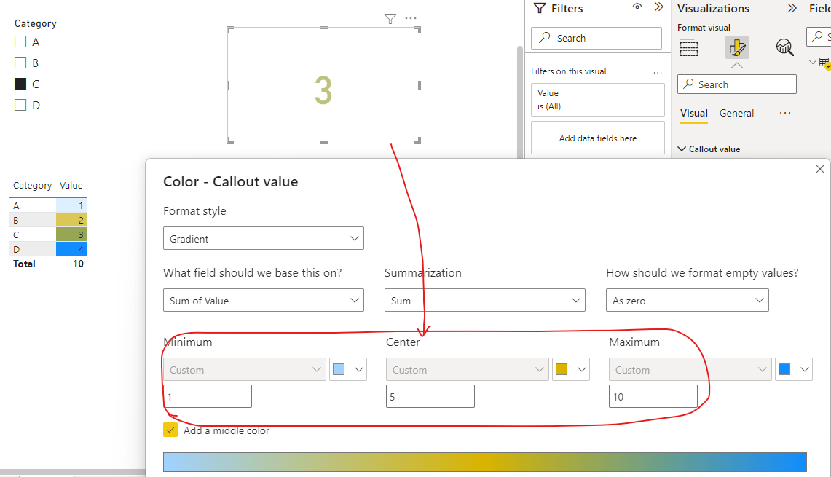The image size is (831, 477).
Task: Open Sum of Value field dropdown
Action: (x=264, y=300)
